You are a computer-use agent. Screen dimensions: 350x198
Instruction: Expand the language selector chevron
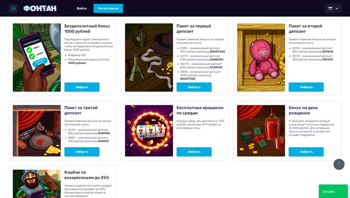pos(337,9)
